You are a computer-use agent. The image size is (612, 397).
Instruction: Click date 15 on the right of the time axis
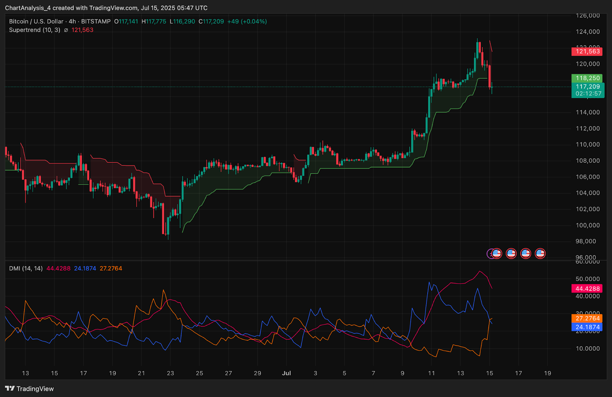pyautogui.click(x=489, y=373)
